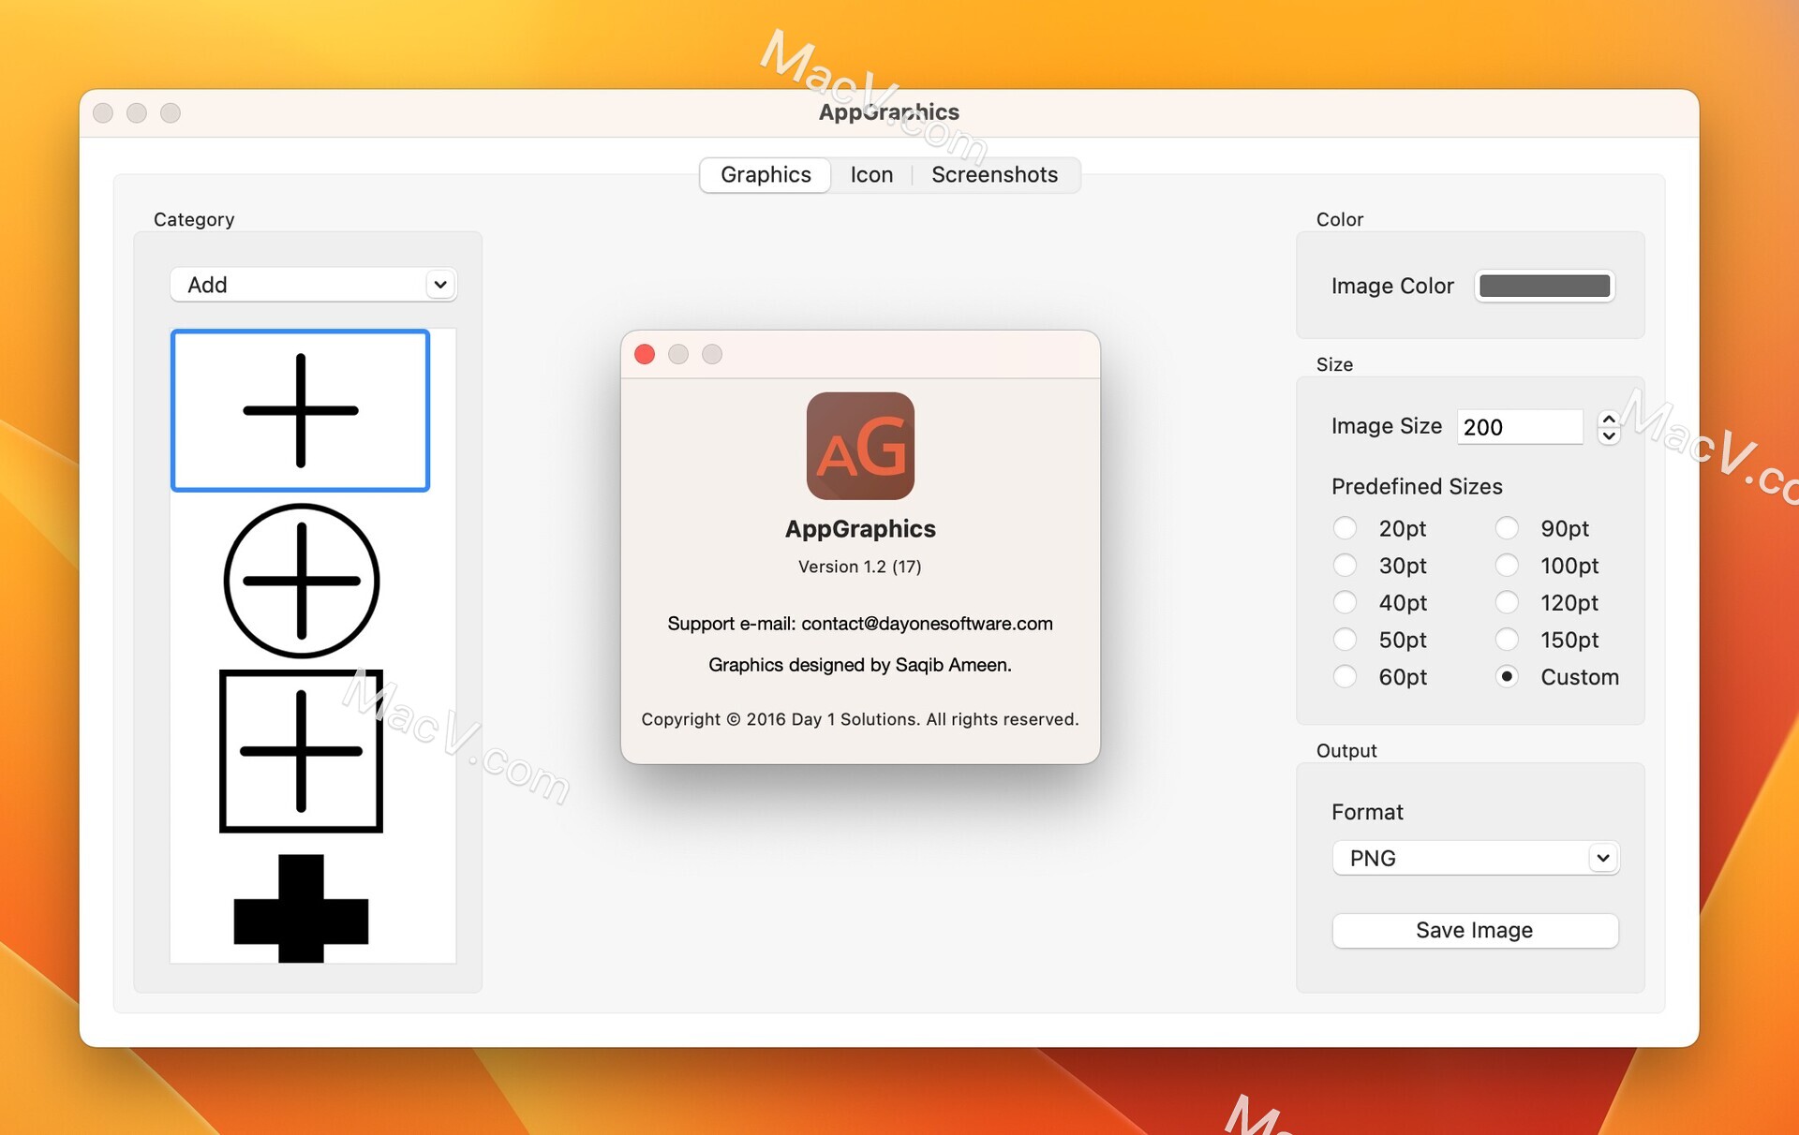1799x1135 pixels.
Task: Select the 30pt predefined size
Action: (1345, 566)
